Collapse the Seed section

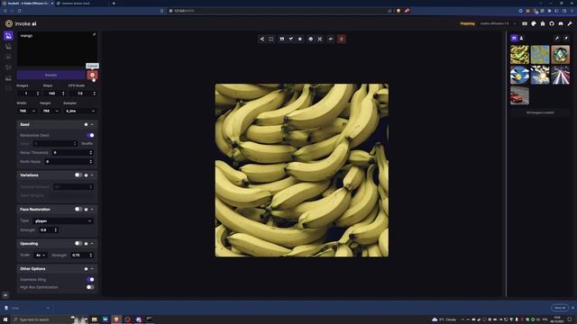click(92, 124)
